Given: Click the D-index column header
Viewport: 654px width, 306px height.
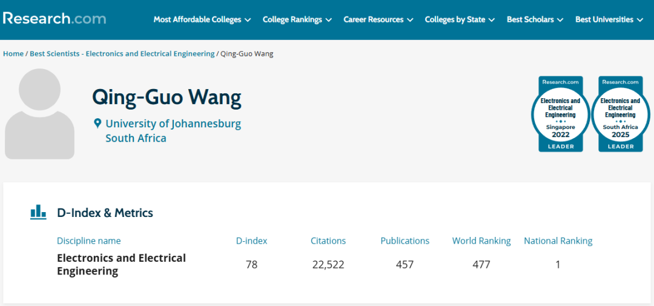Looking at the screenshot, I should click(x=251, y=241).
